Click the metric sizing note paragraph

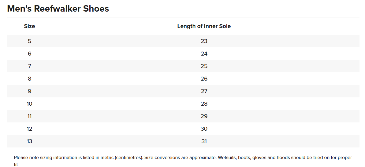pyautogui.click(x=183, y=158)
